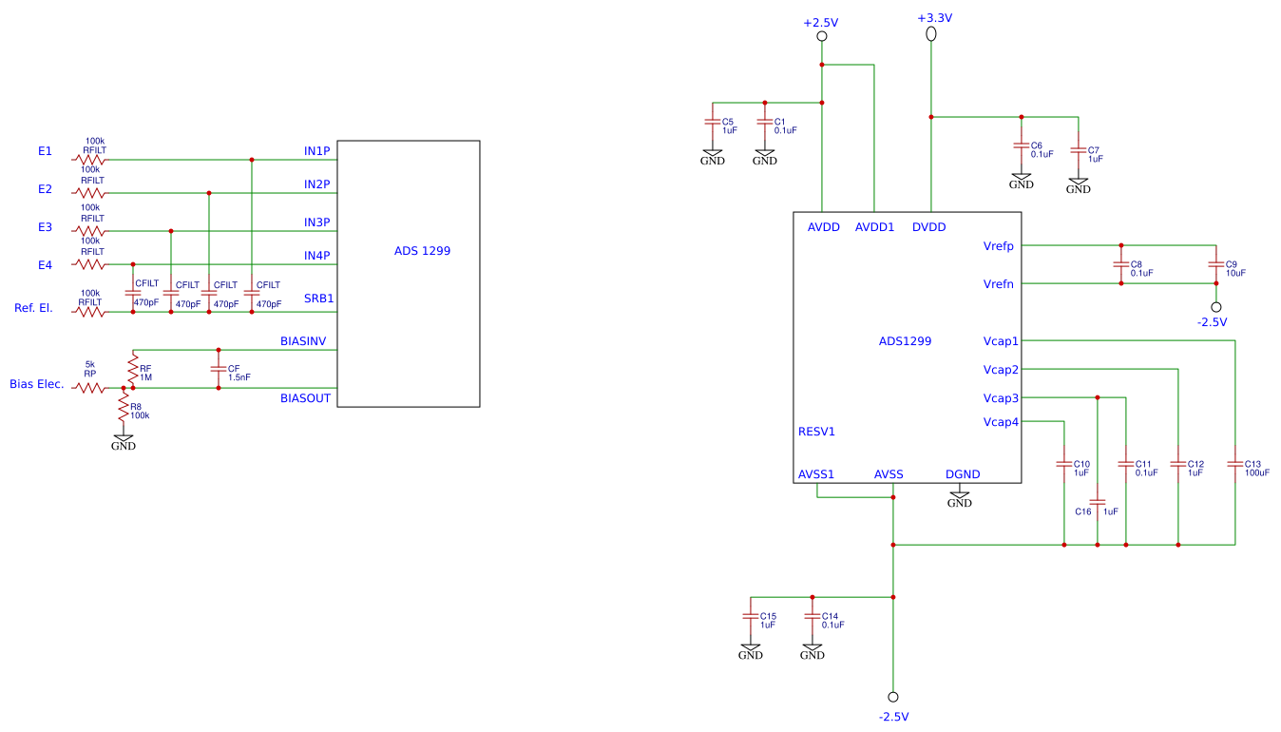Select capacitor C13 100uF symbol
This screenshot has height=732, width=1281.
tap(1234, 465)
